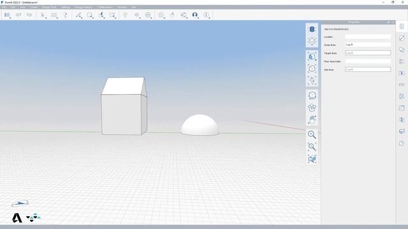Click the location pin toolbar icon
This screenshot has width=408, height=229.
pos(126,15)
